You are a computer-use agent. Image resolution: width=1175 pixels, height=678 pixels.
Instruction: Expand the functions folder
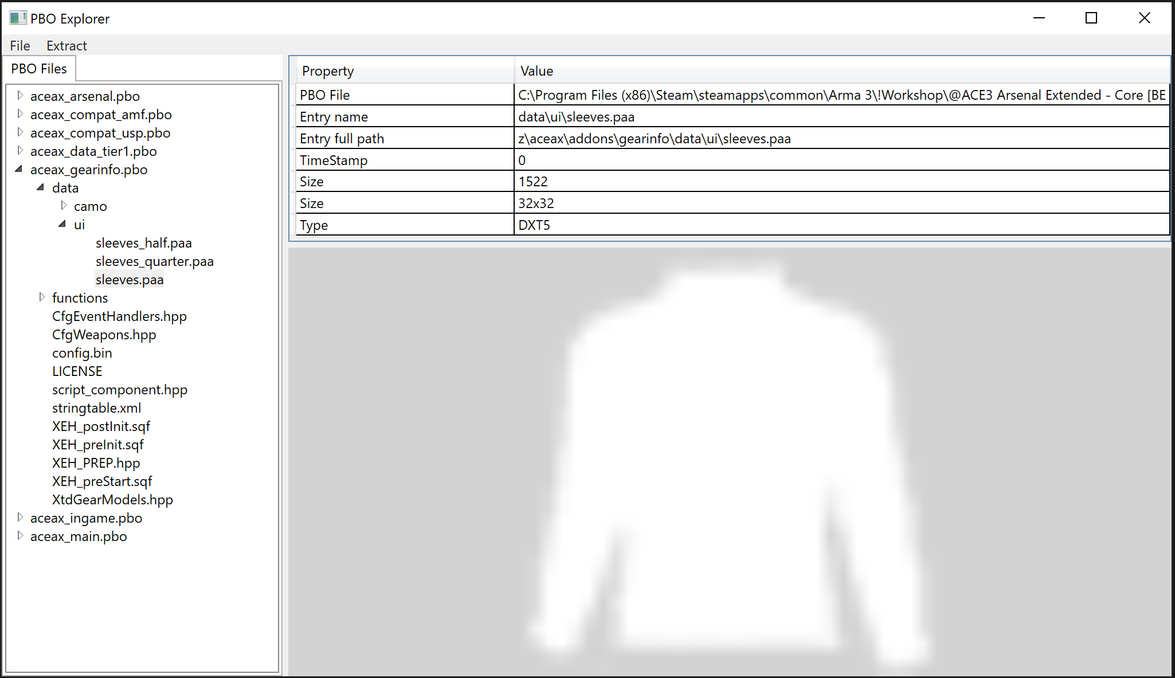click(x=42, y=297)
